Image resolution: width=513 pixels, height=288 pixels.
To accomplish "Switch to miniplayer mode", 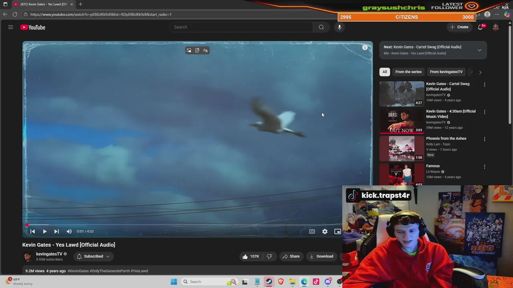I will 337,231.
